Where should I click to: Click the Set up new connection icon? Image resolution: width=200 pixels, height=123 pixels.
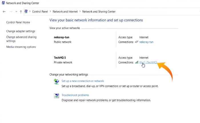[56, 82]
